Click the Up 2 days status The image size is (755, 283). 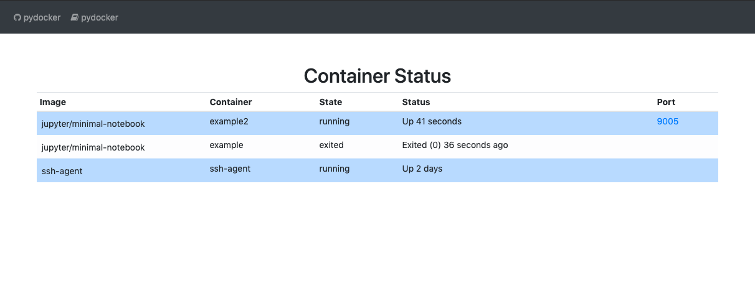[422, 169]
